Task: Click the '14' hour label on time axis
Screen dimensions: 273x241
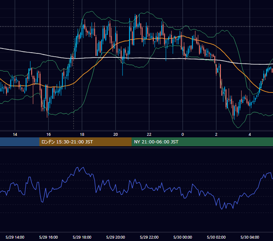Action: (x=15, y=135)
